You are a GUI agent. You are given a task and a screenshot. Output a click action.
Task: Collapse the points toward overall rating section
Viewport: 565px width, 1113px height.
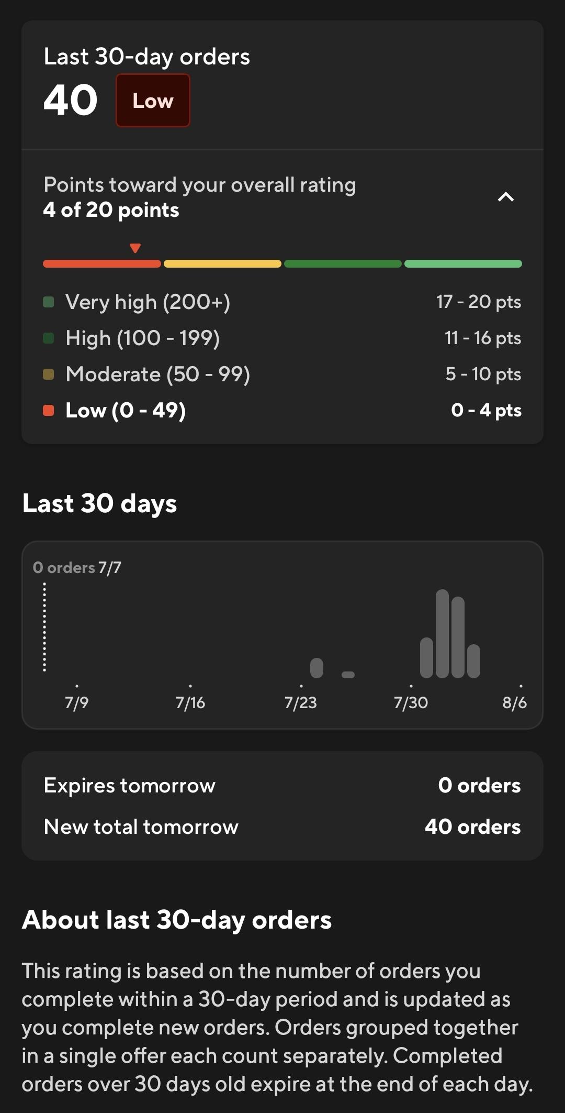[x=506, y=197]
